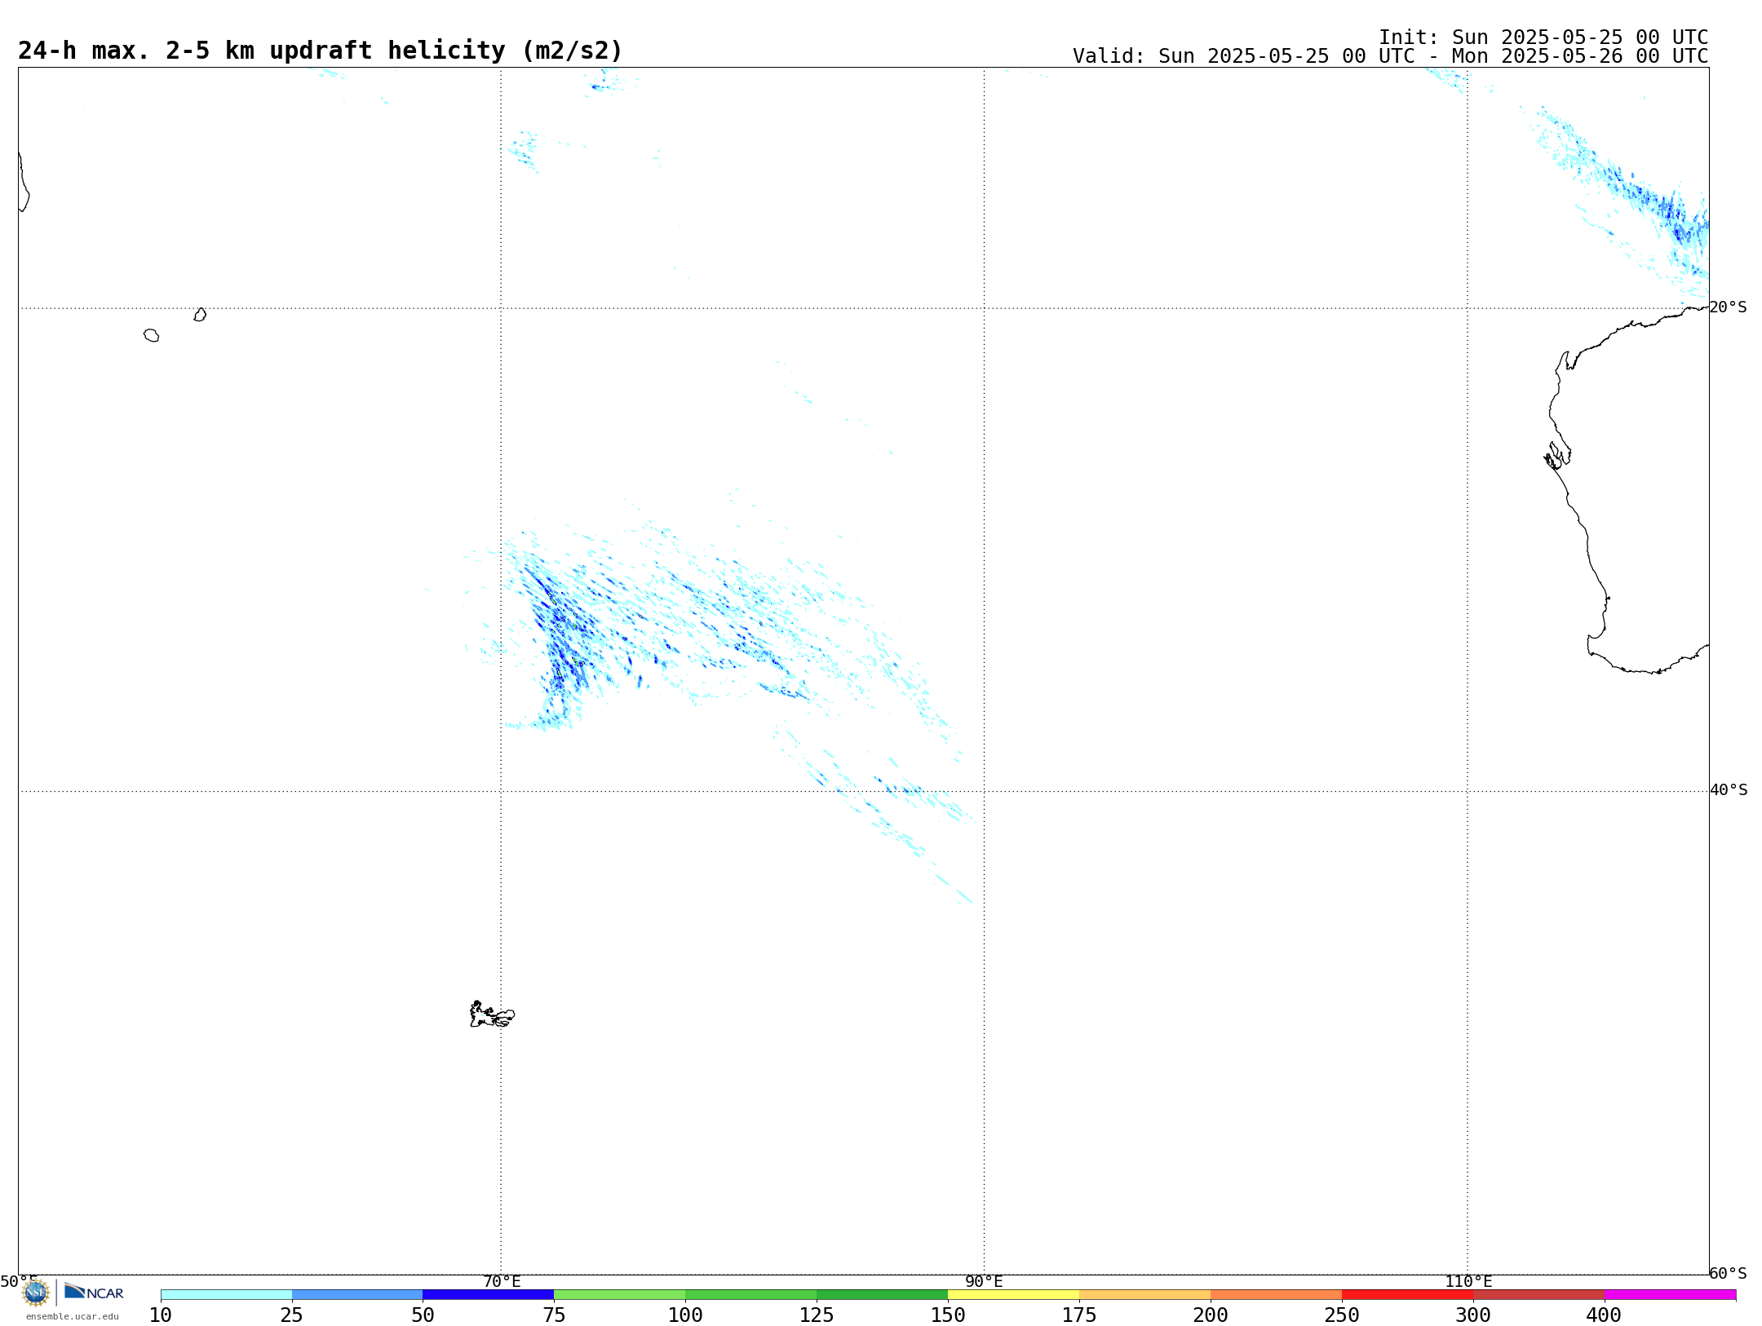This screenshot has width=1762, height=1326.
Task: Select the medium green 100-125 color swatch
Action: click(751, 1294)
